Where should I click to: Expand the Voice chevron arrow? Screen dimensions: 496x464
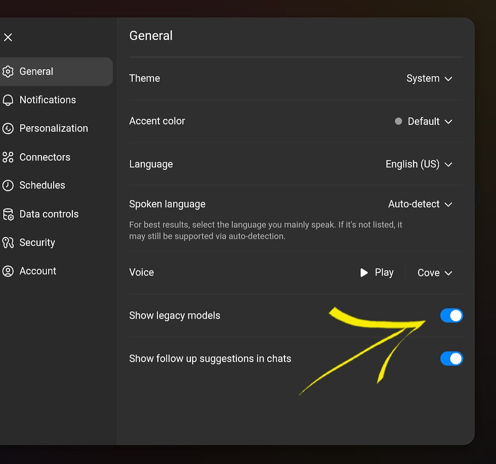click(x=448, y=273)
